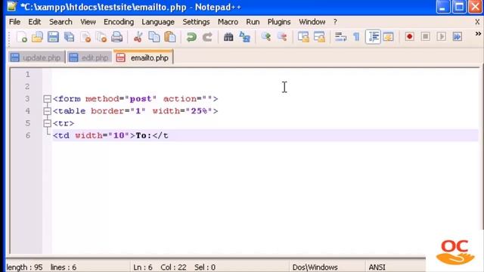The image size is (484, 272).
Task: Toggle word wrap toolbar icon
Action: 340,37
